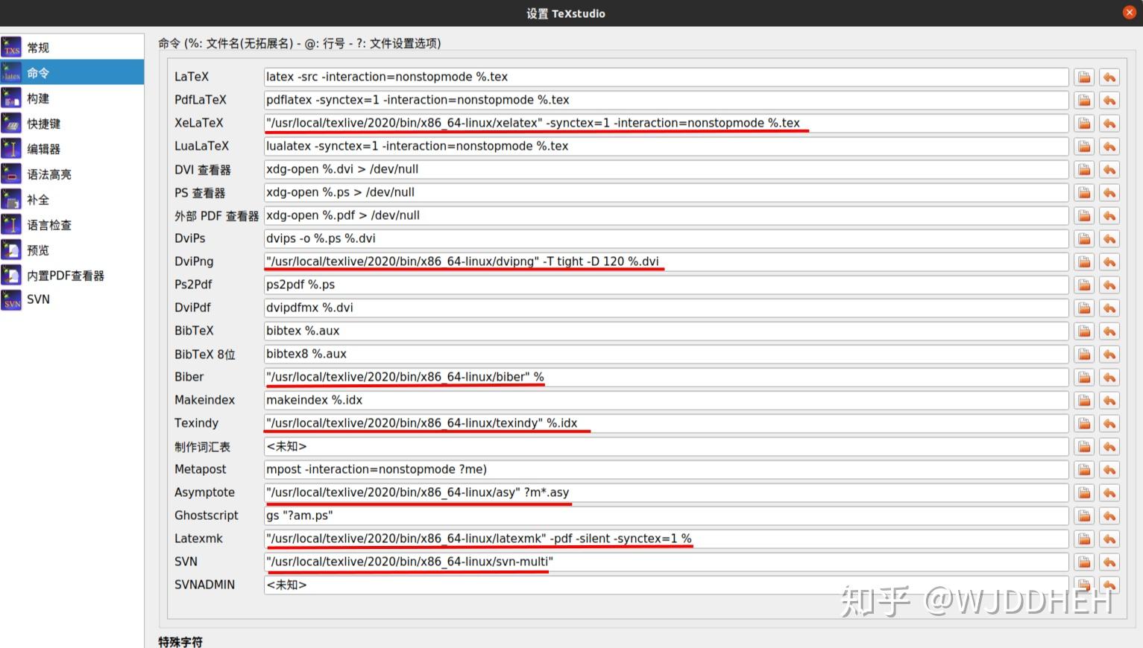Click the Asymptote command field
The width and height of the screenshot is (1143, 648).
click(667, 492)
